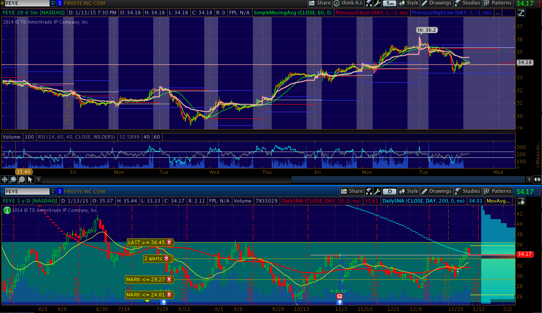Click the quick study flask icon in top chart

click(369, 3)
